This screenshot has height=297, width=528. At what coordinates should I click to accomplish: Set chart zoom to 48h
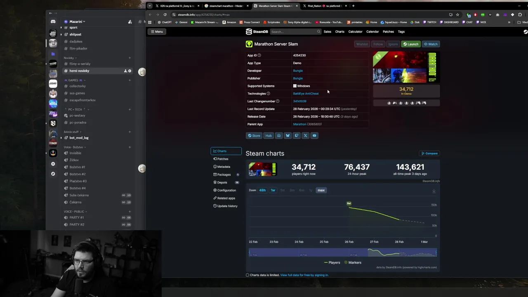[262, 190]
